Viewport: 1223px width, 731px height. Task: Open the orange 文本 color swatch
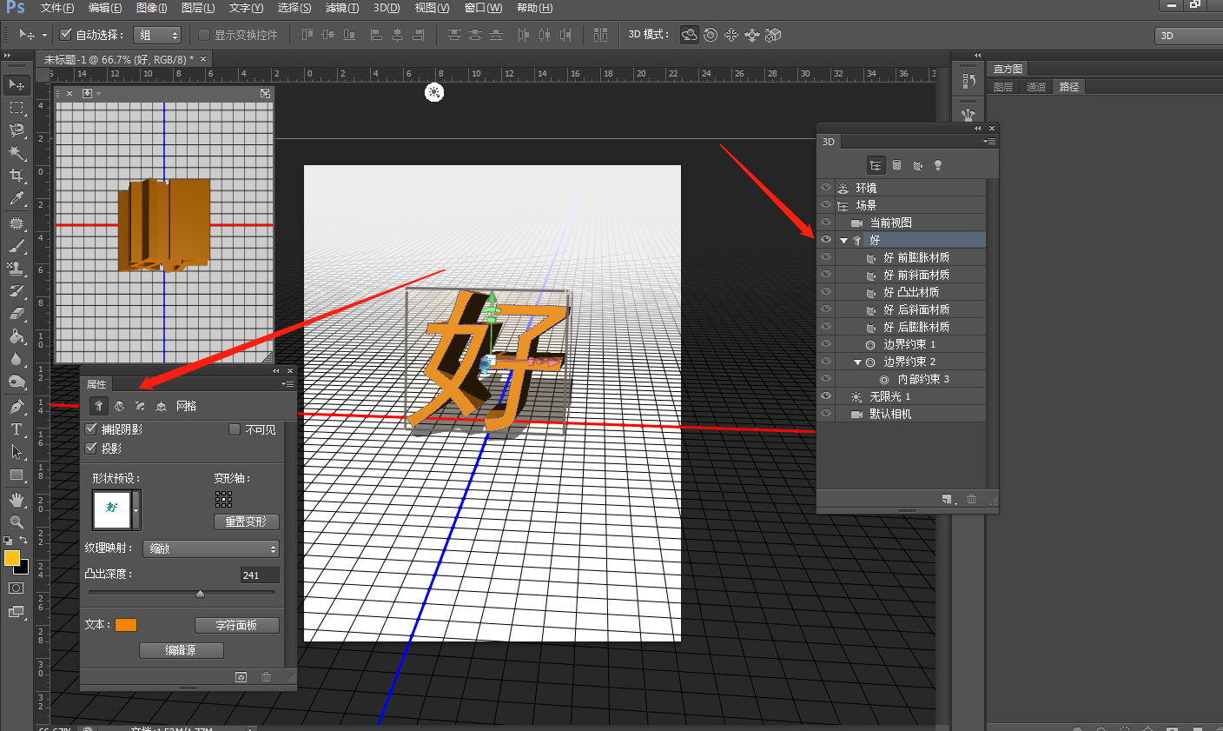[x=126, y=625]
